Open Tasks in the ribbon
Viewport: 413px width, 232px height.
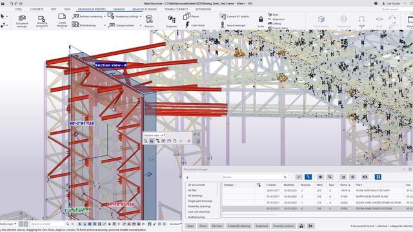point(273,14)
